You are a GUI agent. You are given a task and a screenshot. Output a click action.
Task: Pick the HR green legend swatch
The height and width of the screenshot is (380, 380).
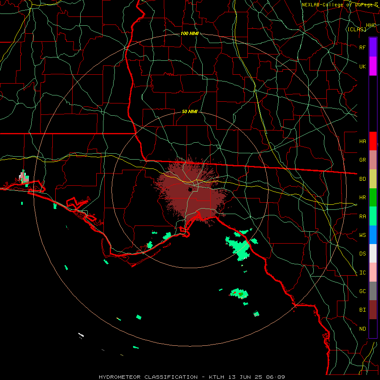(x=373, y=198)
